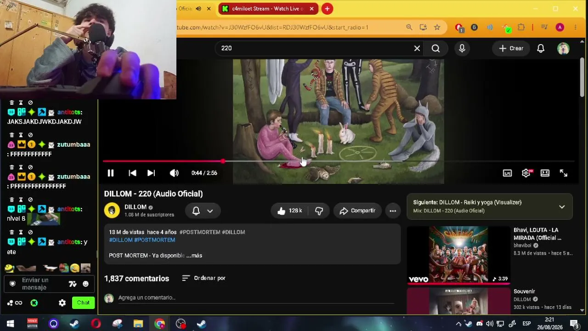Pause the YouTube video
Viewport: 588px width, 331px height.
tap(111, 173)
